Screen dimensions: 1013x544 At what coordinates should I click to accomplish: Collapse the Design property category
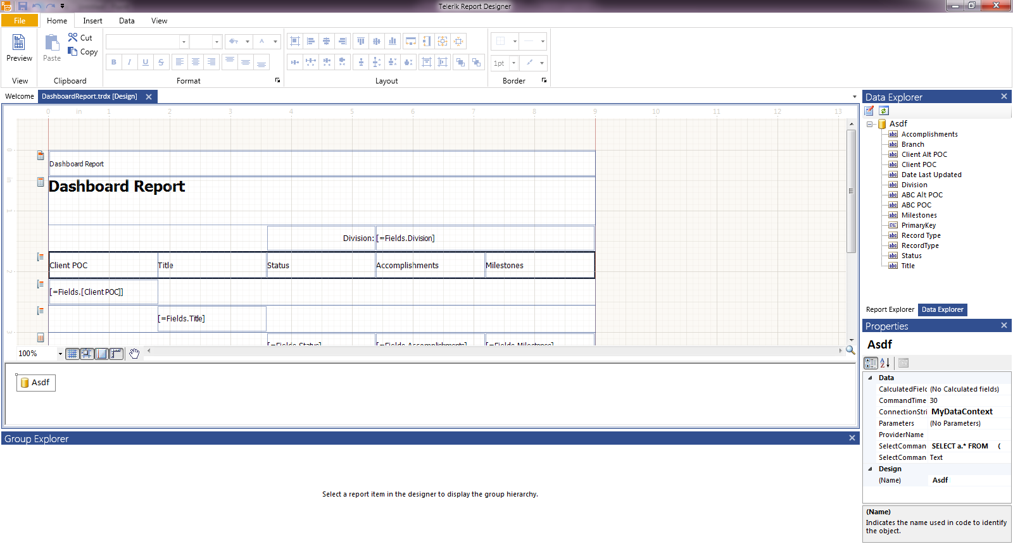[x=870, y=469]
